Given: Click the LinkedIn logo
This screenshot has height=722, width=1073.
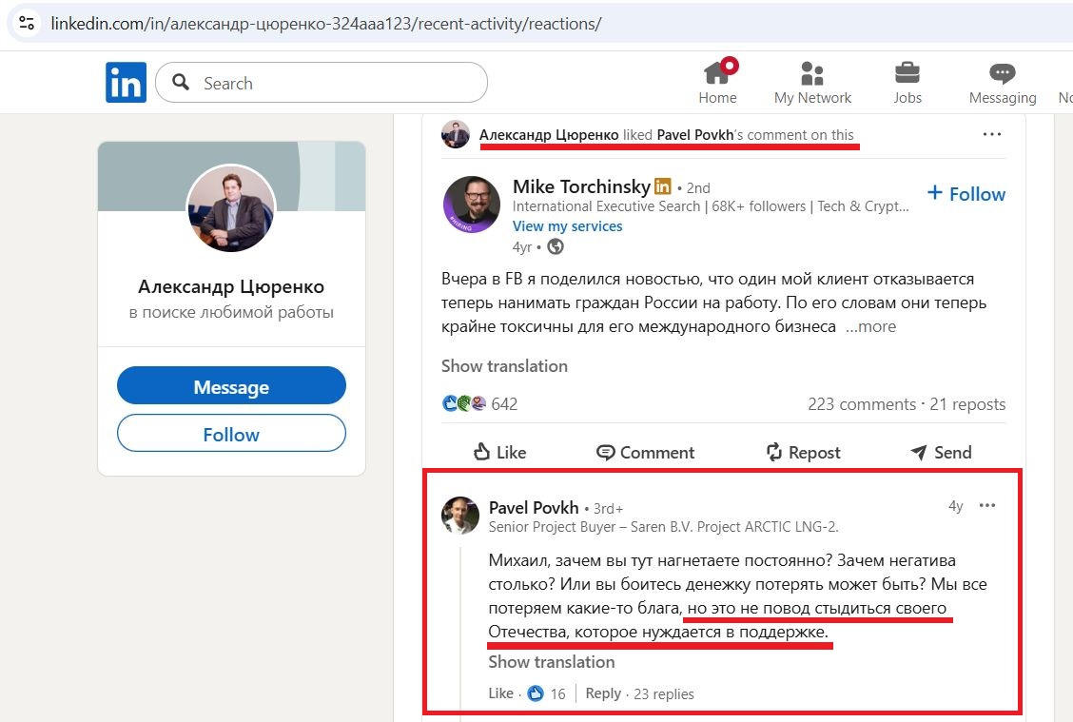Looking at the screenshot, I should (x=126, y=82).
